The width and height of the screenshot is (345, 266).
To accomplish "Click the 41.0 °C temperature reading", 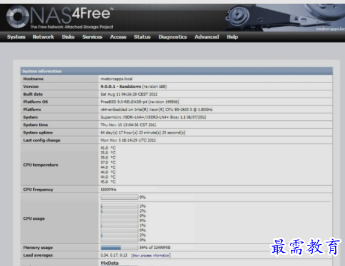I will pos(108,148).
